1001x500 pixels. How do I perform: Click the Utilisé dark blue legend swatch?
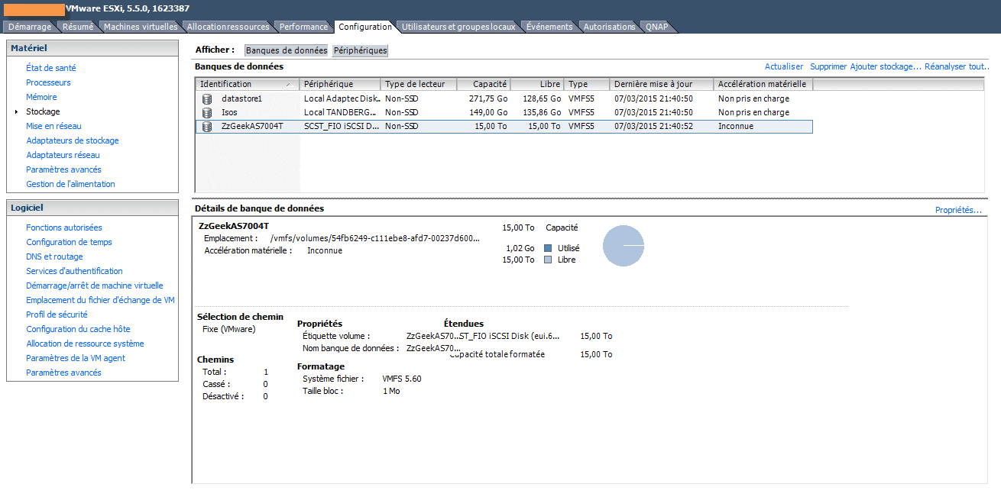[548, 248]
